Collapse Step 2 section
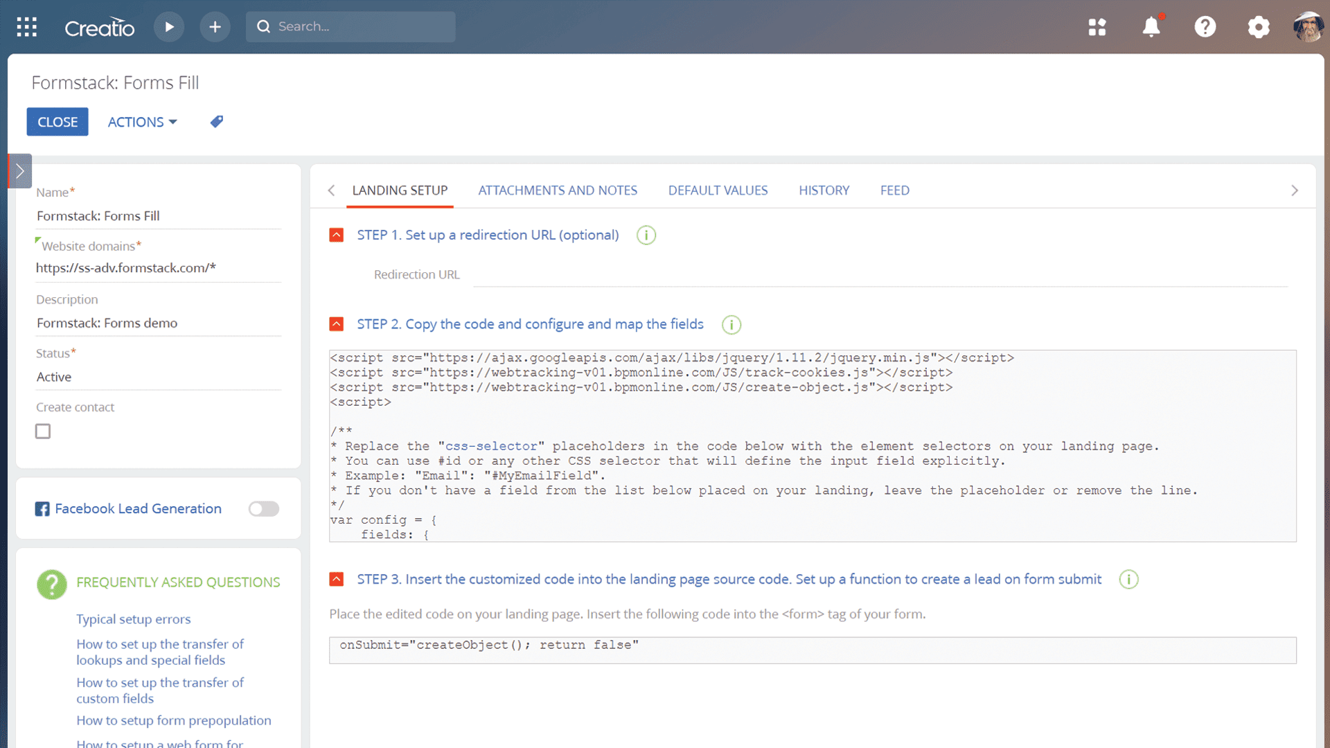 [337, 324]
